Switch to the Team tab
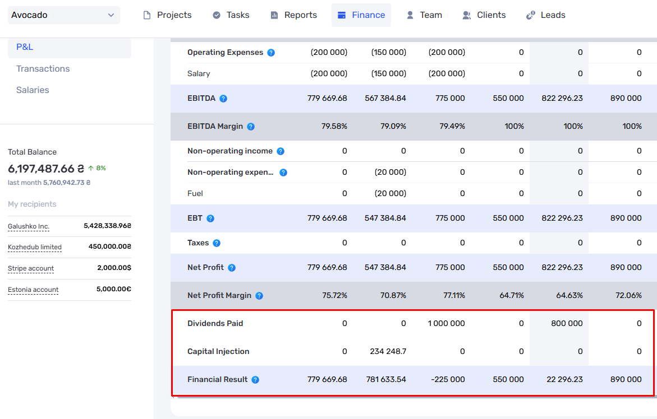 coord(424,15)
